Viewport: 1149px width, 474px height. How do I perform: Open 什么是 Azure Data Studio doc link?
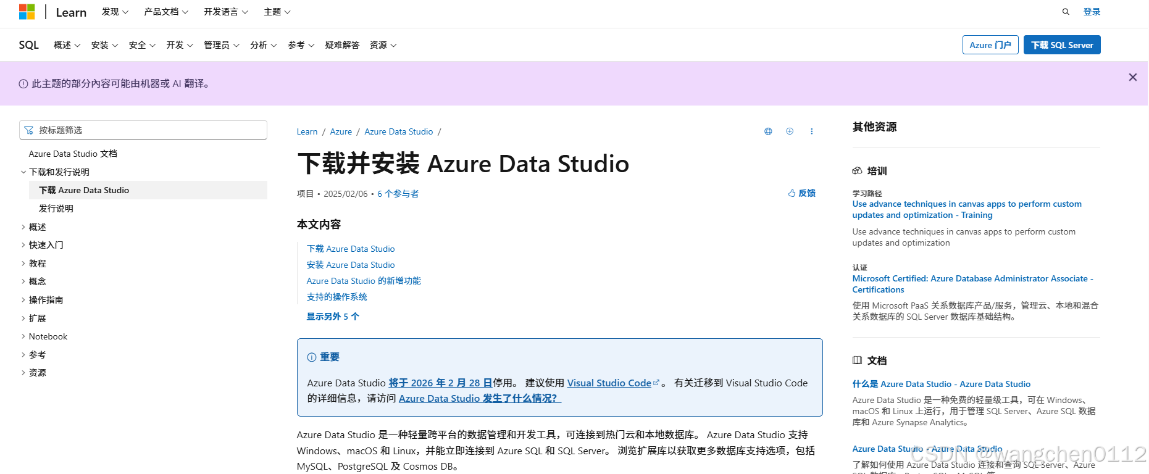942,384
